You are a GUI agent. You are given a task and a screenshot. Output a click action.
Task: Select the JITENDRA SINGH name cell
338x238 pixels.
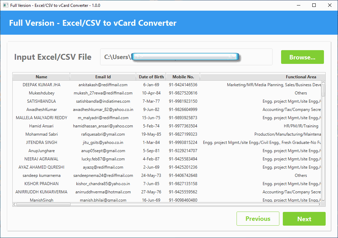(41, 143)
